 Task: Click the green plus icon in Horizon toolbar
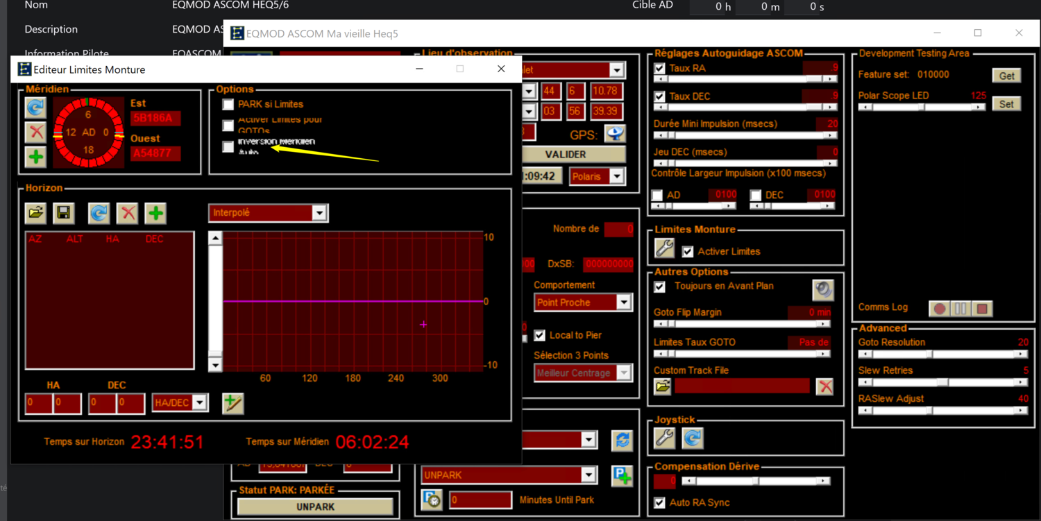pos(155,213)
